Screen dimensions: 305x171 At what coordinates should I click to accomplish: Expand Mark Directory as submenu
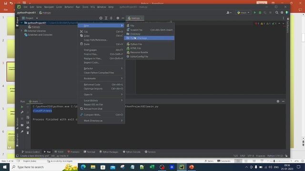[x=101, y=121]
